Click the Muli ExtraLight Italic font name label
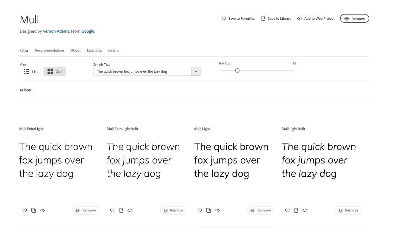The image size is (417, 237). point(123,129)
